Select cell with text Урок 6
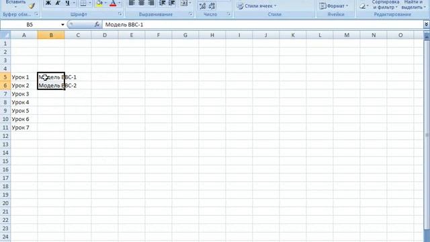This screenshot has height=242, width=430. (24, 119)
